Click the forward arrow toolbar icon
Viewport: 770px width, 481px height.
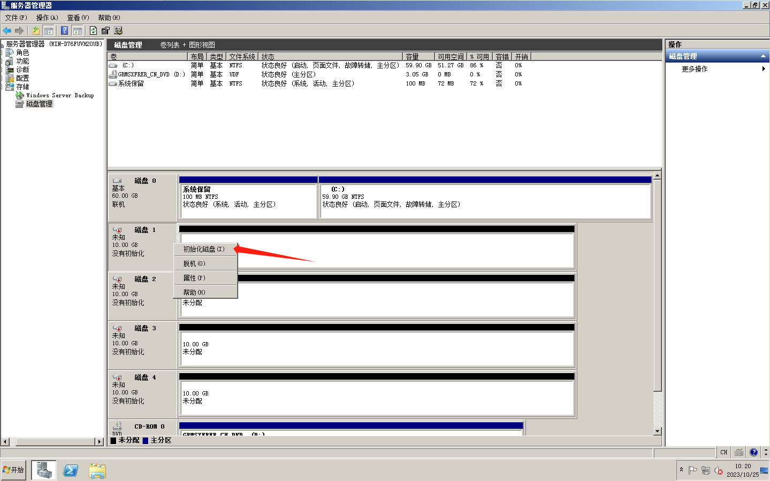[19, 30]
